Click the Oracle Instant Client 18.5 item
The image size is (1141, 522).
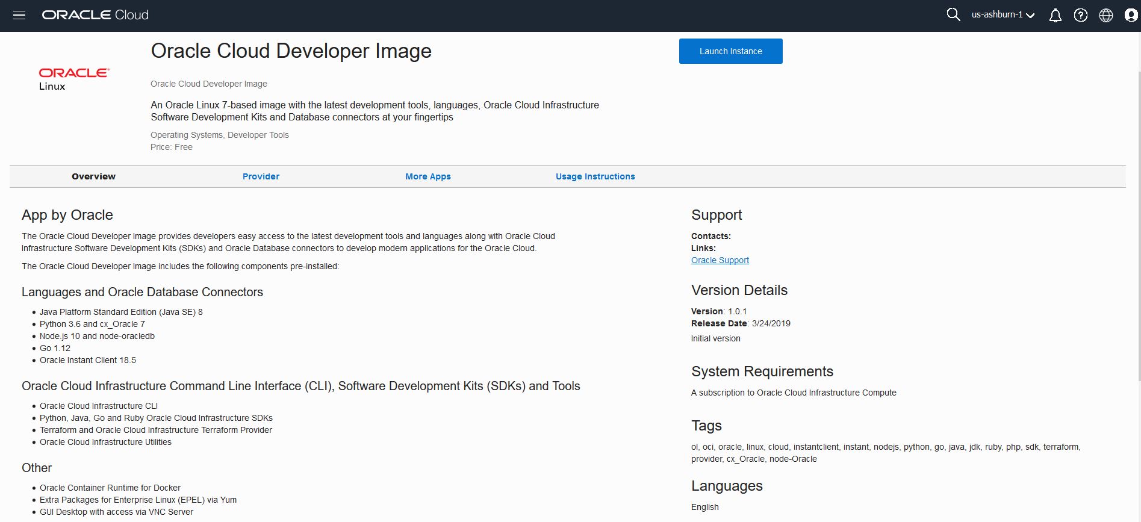pos(88,360)
